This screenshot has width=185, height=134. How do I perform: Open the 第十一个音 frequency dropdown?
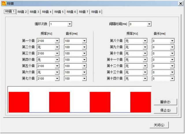(x=145, y=60)
